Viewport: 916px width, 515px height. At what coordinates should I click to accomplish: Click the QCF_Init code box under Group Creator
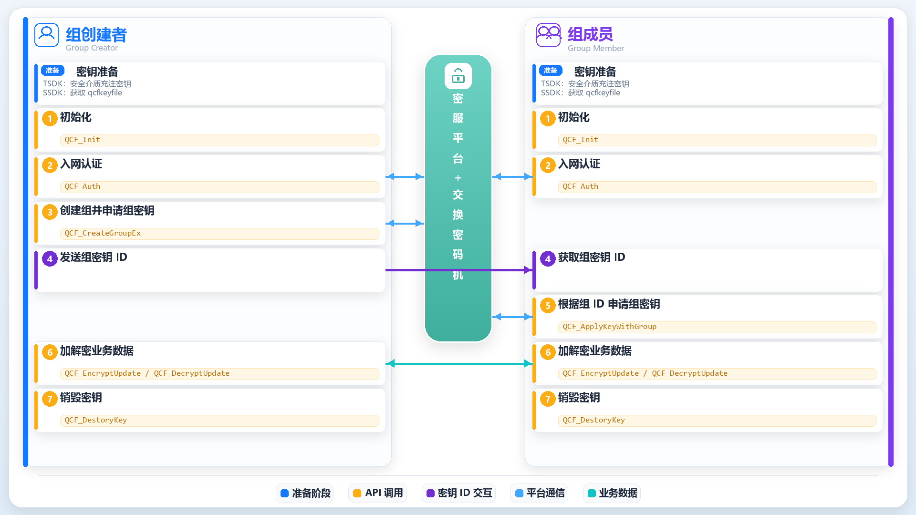[x=219, y=140]
